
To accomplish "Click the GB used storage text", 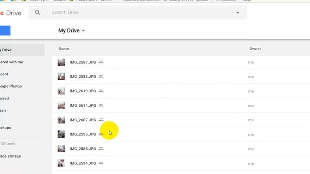I will (8, 144).
